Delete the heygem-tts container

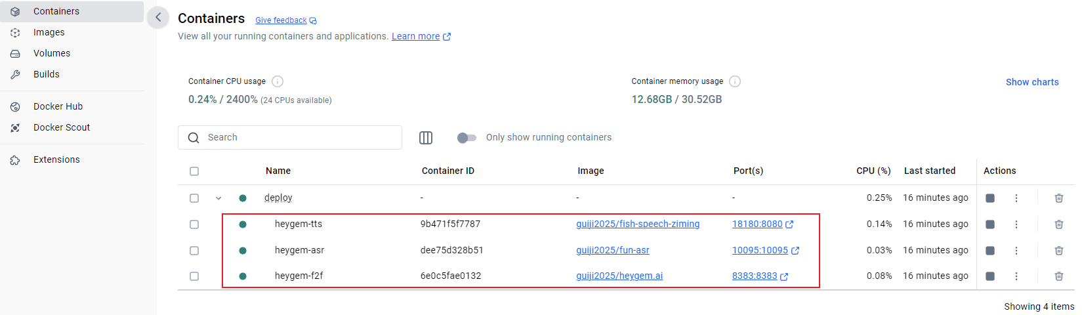click(1059, 224)
